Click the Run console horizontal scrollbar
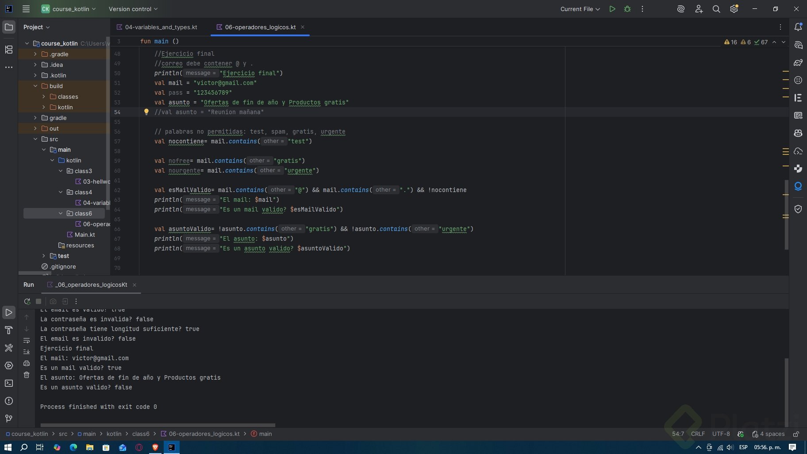The image size is (807, 454). 158,425
